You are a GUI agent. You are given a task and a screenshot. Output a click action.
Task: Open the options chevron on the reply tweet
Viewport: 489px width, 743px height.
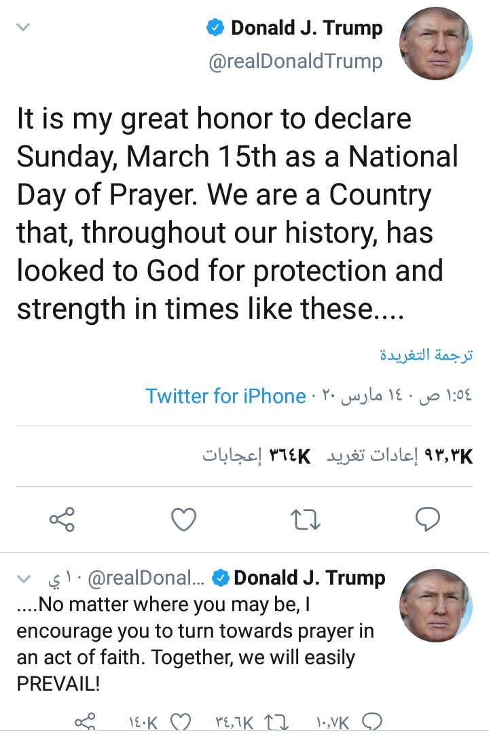23,580
